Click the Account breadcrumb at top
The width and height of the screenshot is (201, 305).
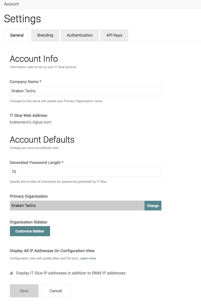(x=11, y=4)
